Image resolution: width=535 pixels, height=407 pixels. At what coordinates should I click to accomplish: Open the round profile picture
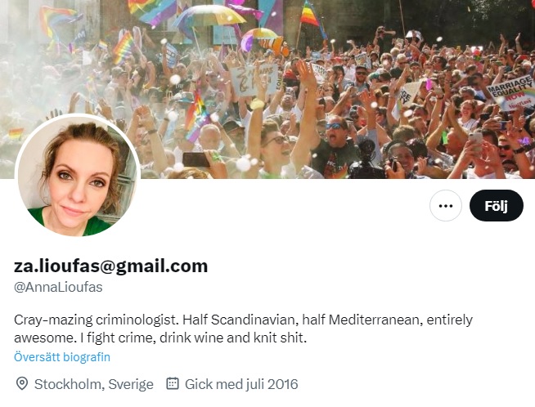tap(78, 176)
